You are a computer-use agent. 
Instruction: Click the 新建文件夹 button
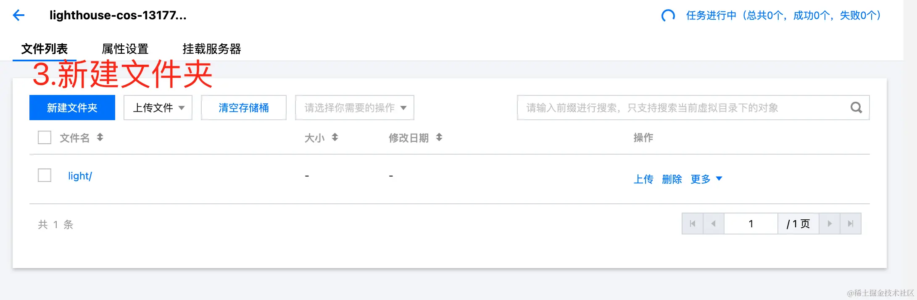point(72,108)
